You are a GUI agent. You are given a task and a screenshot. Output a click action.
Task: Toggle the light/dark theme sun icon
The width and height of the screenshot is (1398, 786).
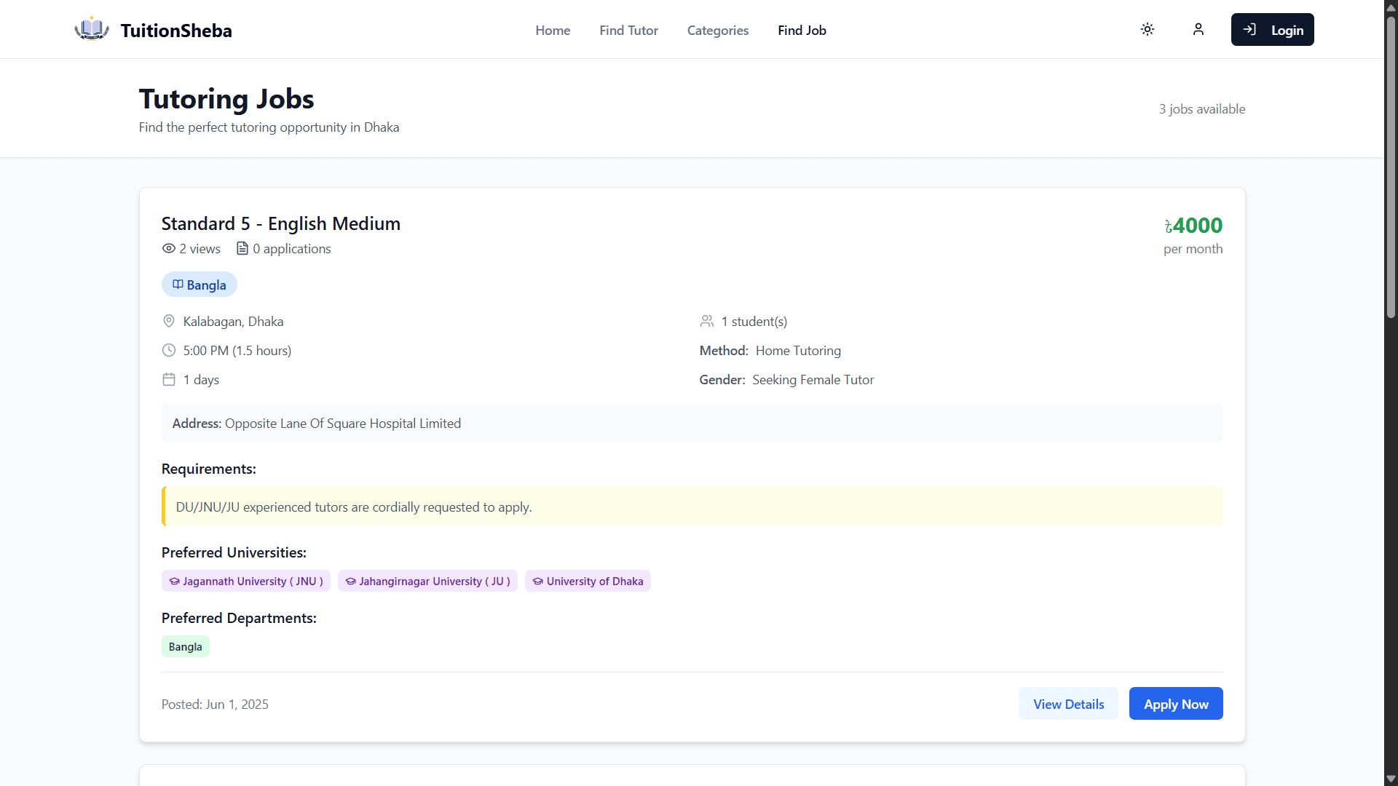[1148, 30]
